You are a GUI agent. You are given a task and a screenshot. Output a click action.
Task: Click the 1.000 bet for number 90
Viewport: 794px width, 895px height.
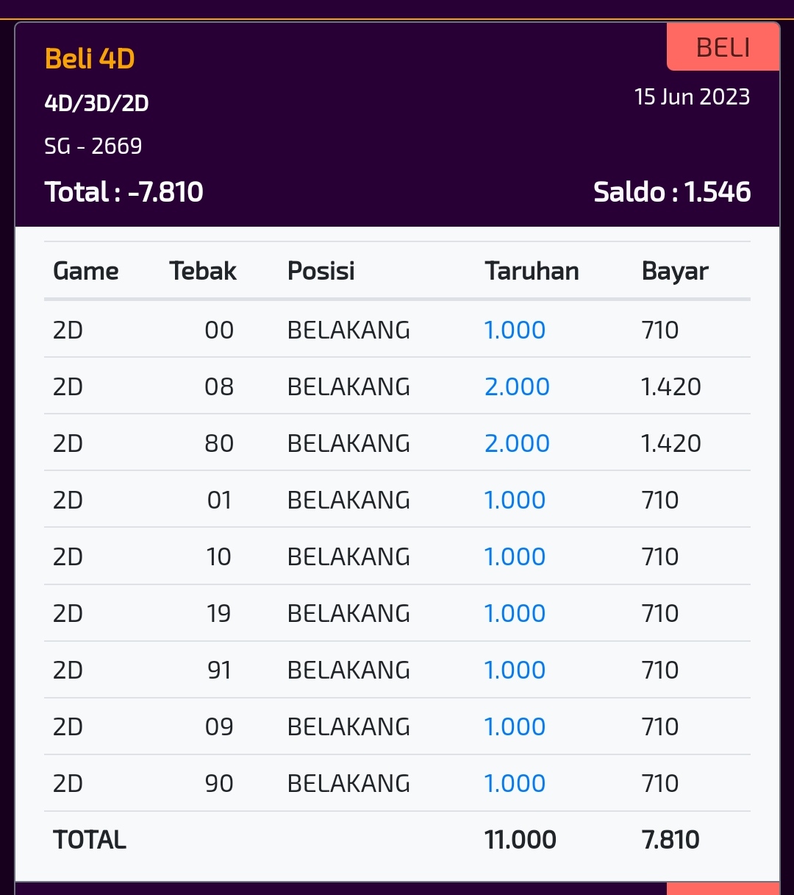click(x=515, y=783)
